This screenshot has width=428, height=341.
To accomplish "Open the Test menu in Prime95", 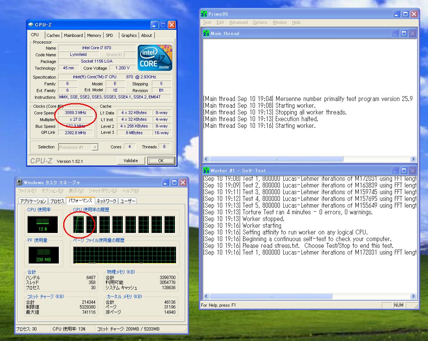I will click(207, 22).
